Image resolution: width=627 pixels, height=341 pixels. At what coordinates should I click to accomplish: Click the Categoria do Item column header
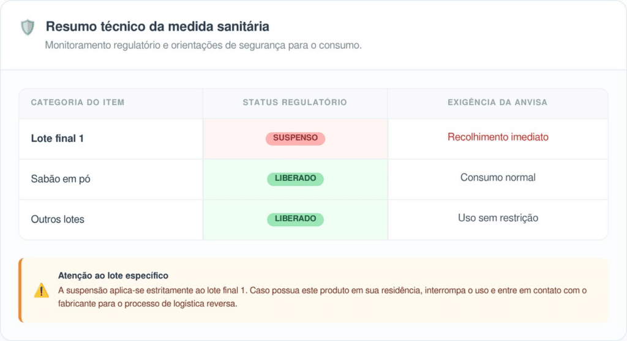pyautogui.click(x=78, y=102)
